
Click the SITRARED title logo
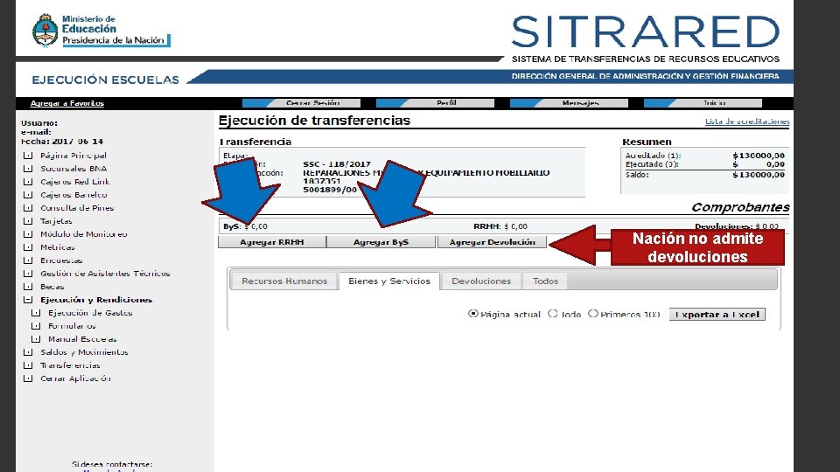pyautogui.click(x=646, y=32)
